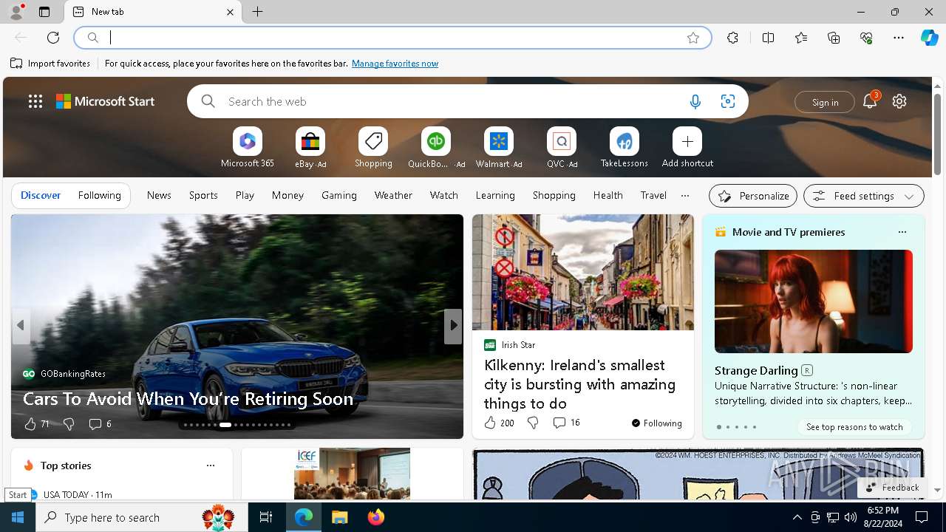Open Firefox from the taskbar
946x532 pixels.
coord(375,517)
